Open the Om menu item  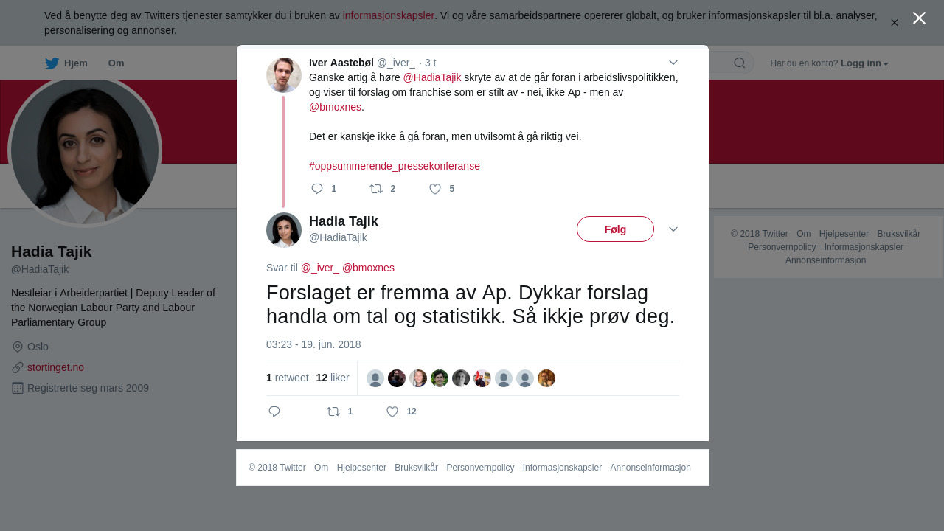point(116,63)
